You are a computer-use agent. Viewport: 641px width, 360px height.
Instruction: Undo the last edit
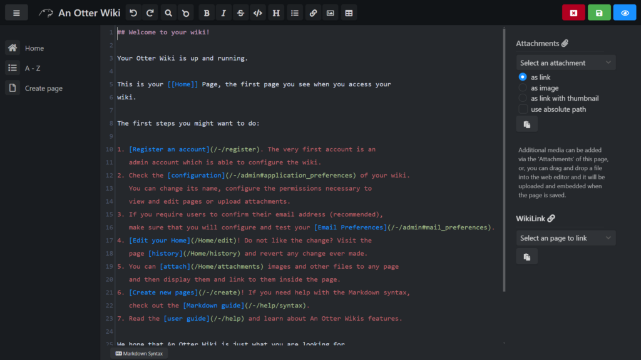tap(133, 13)
